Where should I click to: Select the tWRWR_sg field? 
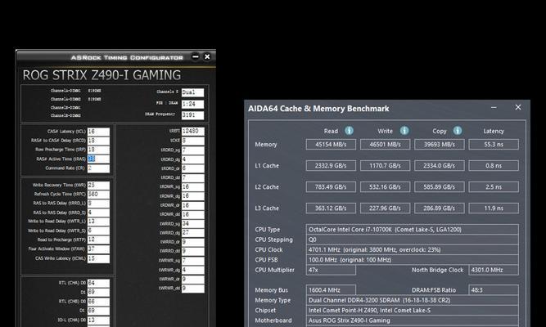coord(193,261)
